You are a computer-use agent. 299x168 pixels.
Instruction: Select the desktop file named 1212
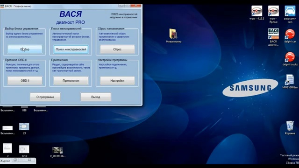tap(24, 151)
